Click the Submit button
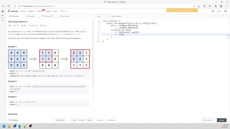This screenshot has height=129, width=230. click(222, 120)
